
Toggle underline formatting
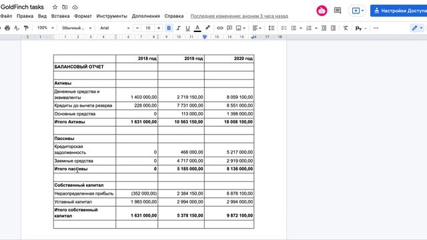pos(187,28)
